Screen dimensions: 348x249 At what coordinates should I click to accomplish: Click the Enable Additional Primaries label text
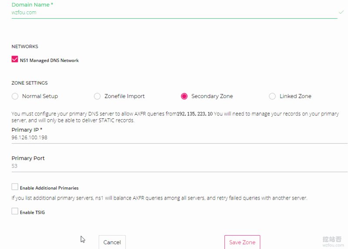[49, 188]
